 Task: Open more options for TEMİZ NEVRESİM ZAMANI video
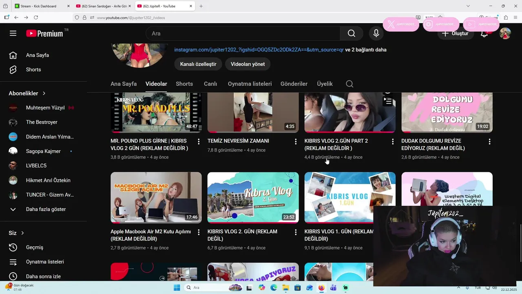296,141
